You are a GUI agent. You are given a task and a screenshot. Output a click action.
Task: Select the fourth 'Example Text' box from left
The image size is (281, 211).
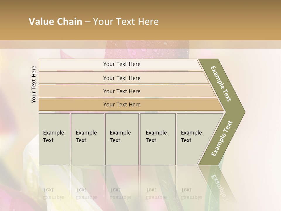[157, 139]
